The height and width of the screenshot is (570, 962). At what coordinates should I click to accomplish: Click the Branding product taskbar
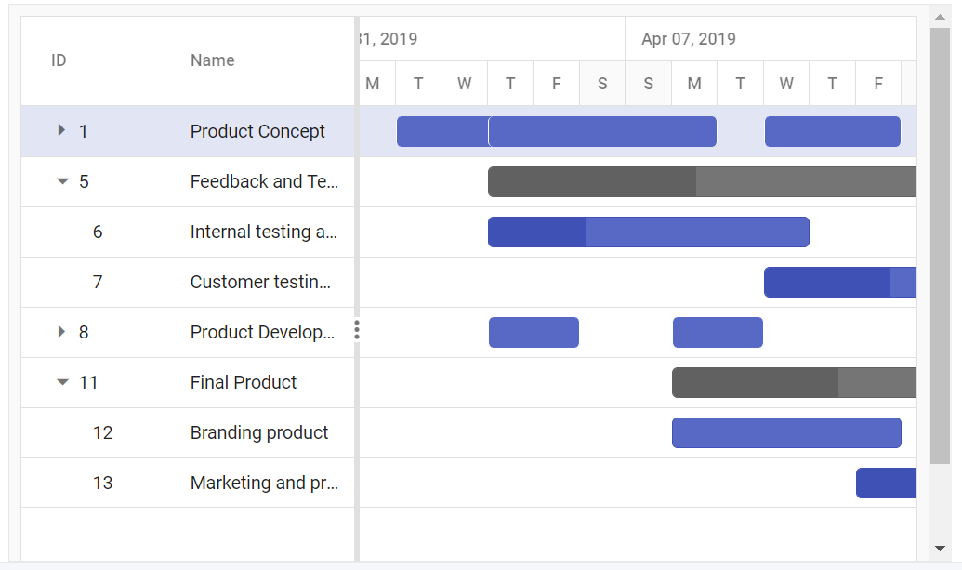[x=786, y=432]
